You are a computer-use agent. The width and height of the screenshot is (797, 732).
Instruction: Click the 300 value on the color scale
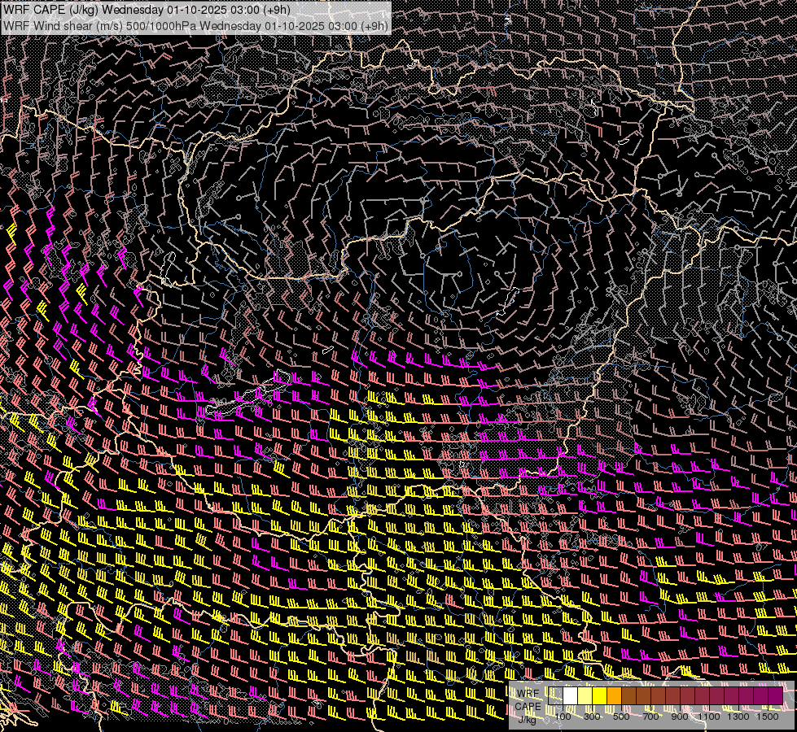pos(592,717)
